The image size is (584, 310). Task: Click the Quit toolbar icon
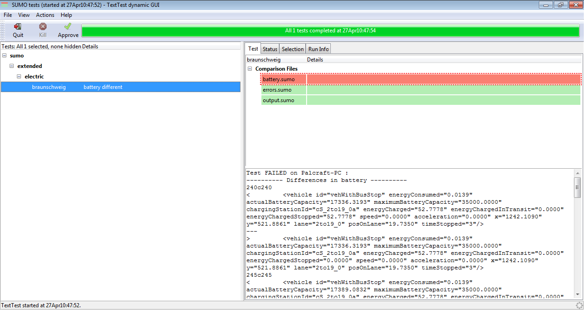18,27
